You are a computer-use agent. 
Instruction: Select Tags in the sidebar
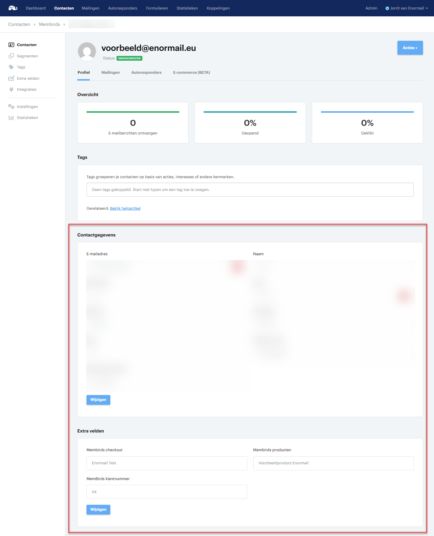pos(21,67)
